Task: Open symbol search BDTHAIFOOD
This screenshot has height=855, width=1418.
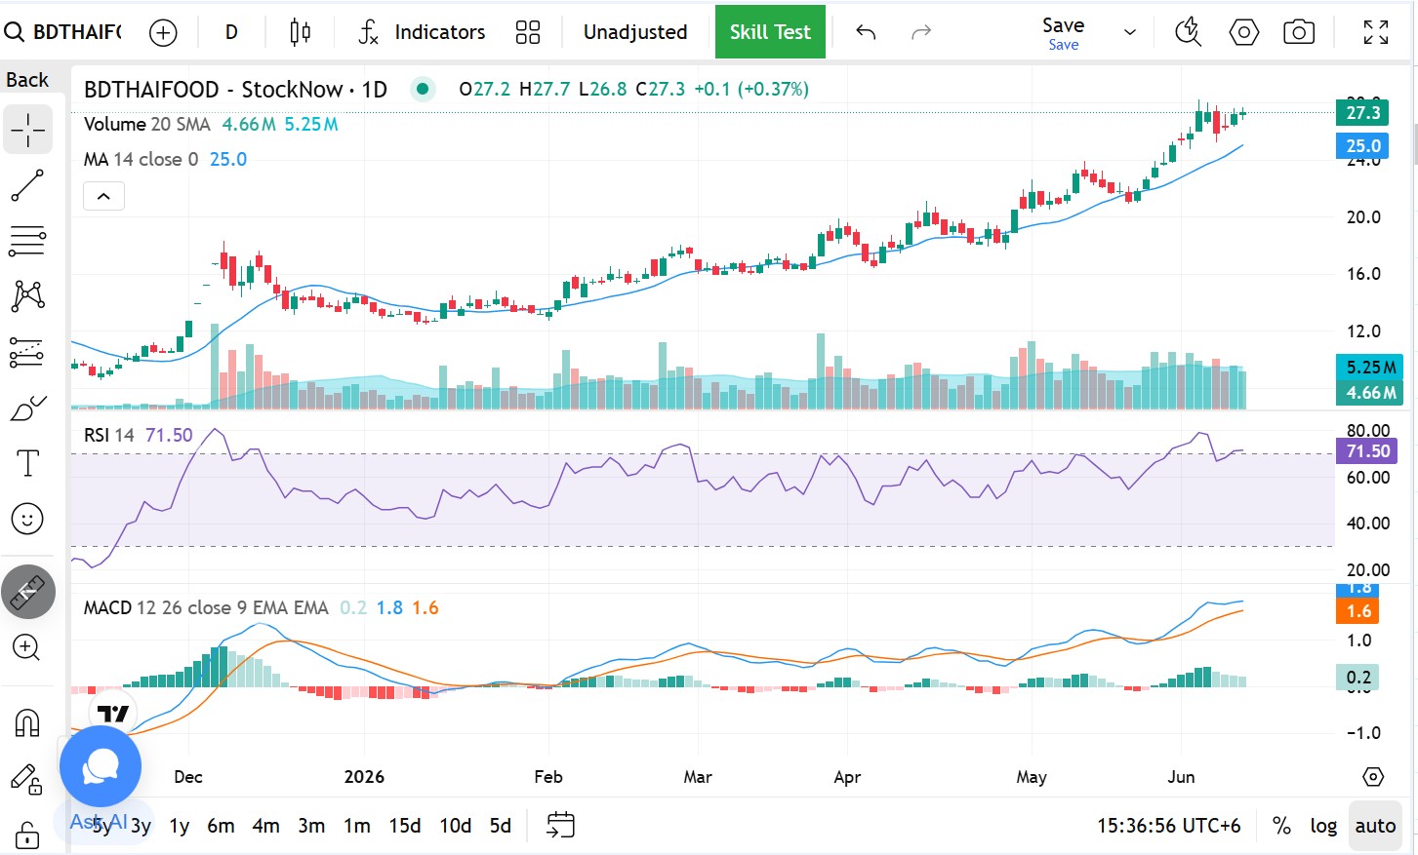Action: pos(63,32)
